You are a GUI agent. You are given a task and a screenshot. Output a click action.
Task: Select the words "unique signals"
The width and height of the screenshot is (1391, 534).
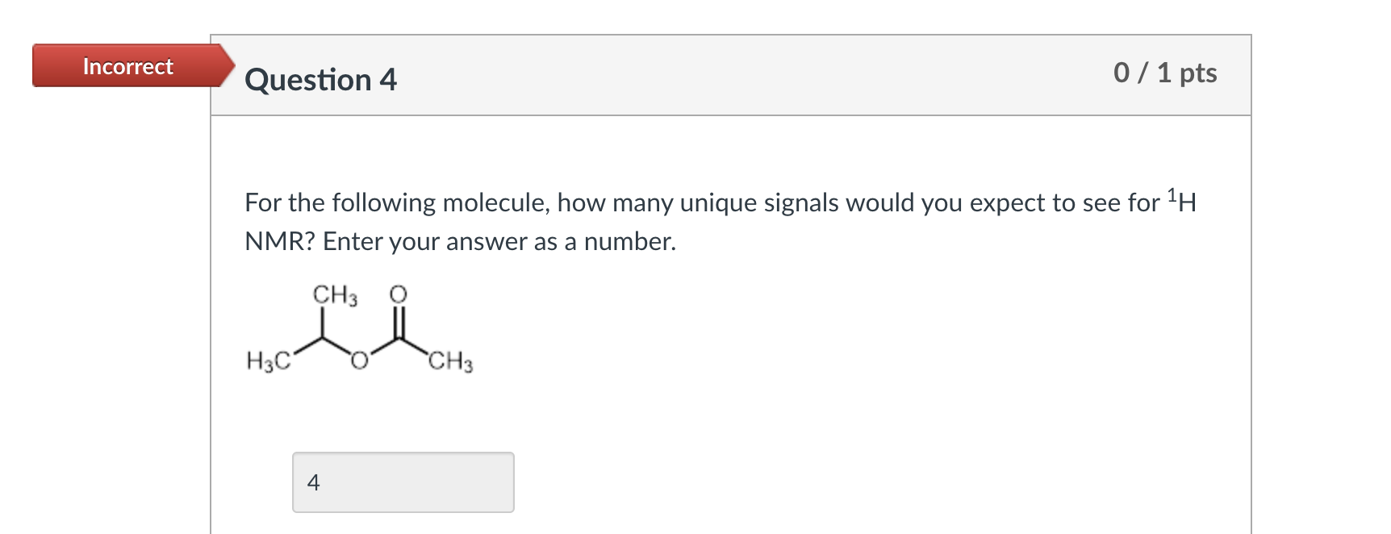point(752,202)
